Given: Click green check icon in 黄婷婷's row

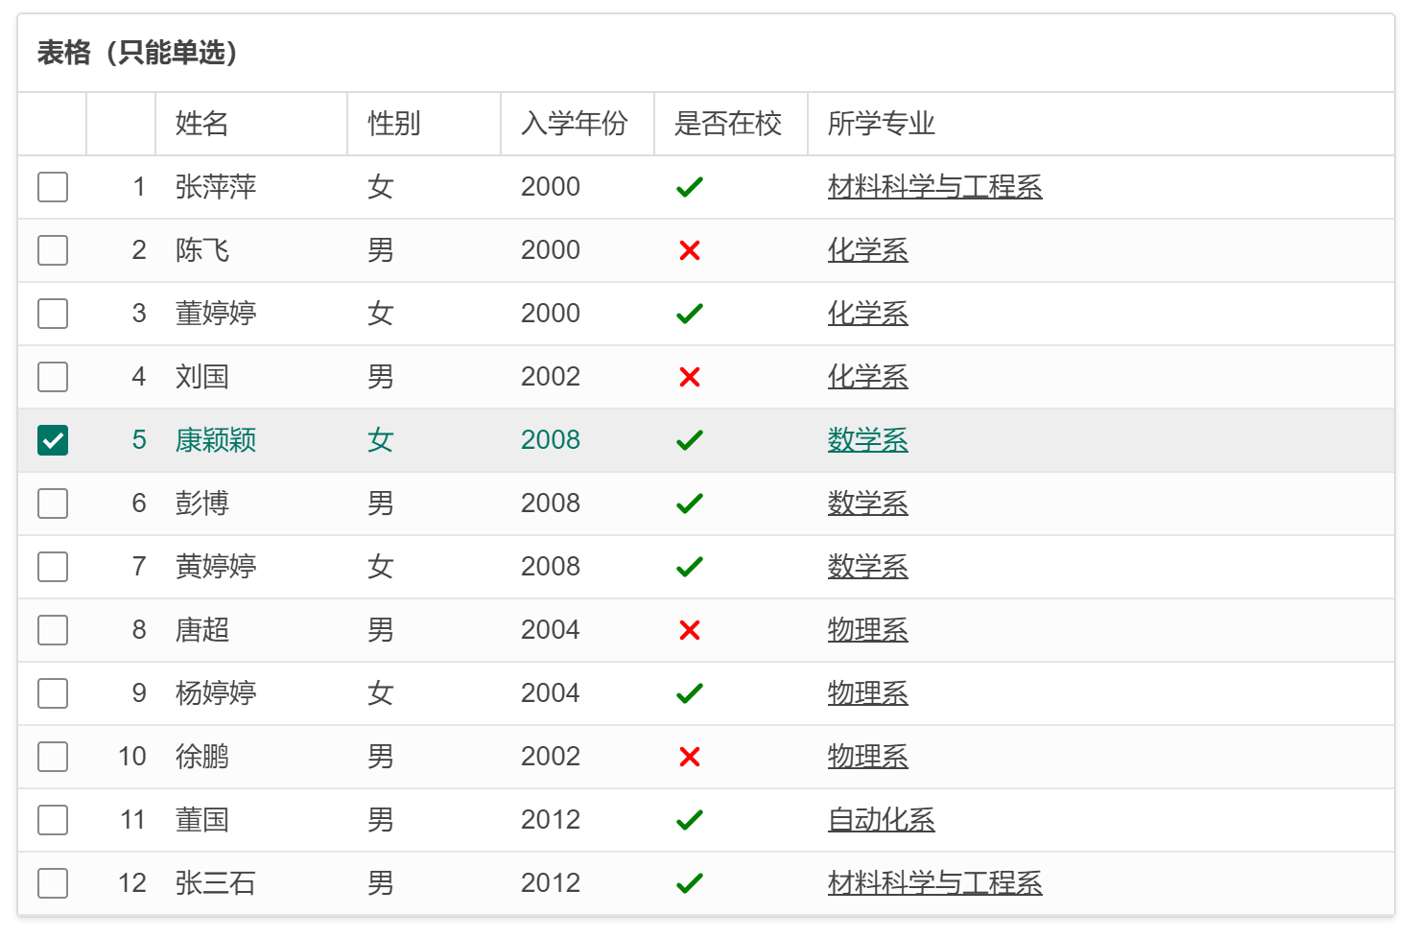Looking at the screenshot, I should tap(690, 567).
